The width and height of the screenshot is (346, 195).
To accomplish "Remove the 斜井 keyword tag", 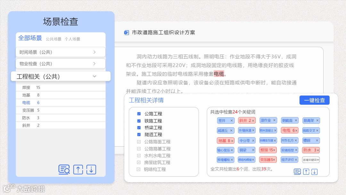I will [x=253, y=121].
